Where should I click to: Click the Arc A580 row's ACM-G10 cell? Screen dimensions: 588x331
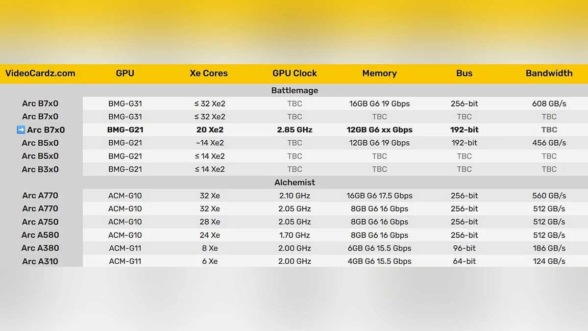click(x=125, y=235)
